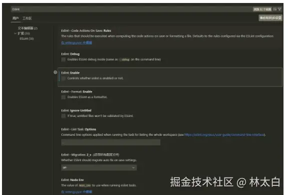Switch to the 用户 settings tab
This screenshot has height=195, width=288.
click(15, 18)
